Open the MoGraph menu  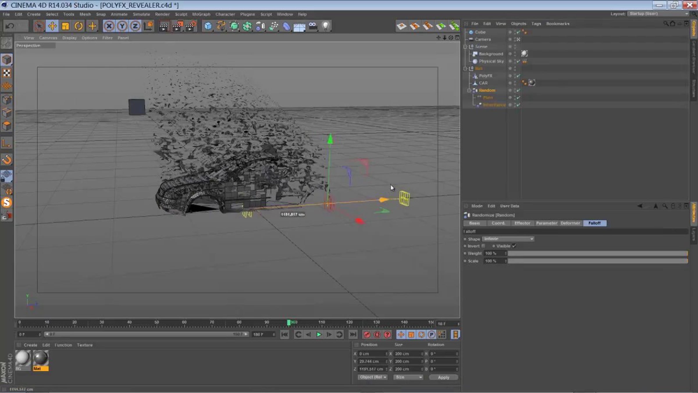tap(201, 14)
